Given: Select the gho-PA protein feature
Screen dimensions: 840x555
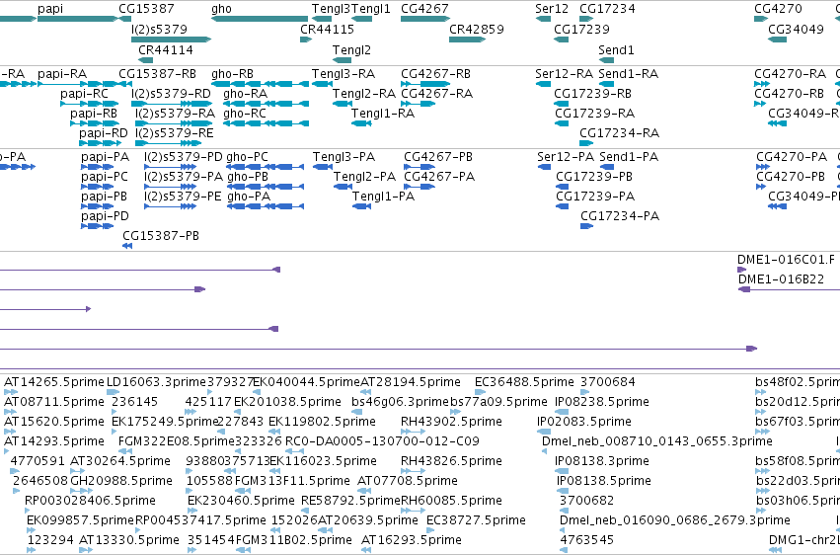Looking at the screenshot, I should tap(266, 206).
